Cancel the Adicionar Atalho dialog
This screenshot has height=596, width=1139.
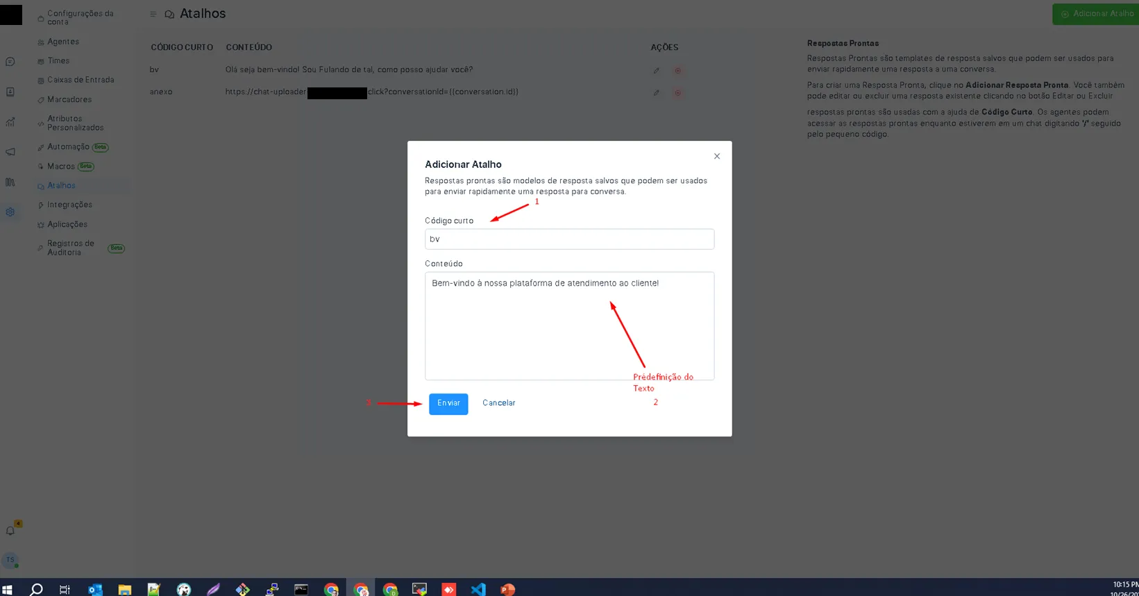point(498,403)
